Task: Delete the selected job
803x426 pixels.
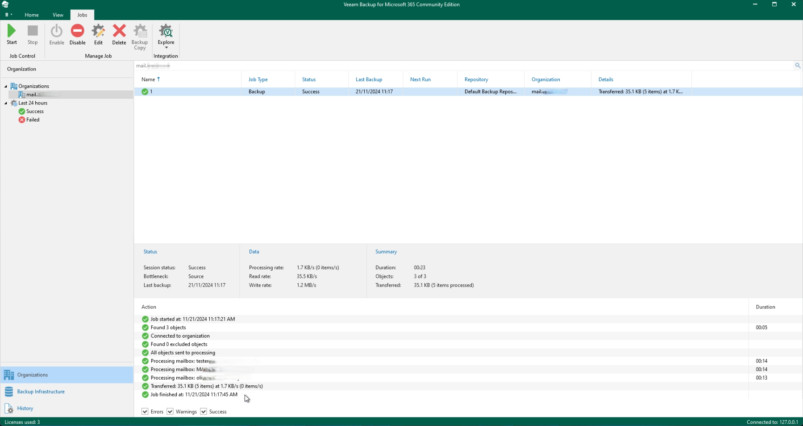Action: [x=119, y=34]
